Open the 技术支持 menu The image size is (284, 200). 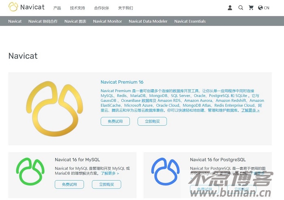click(77, 8)
